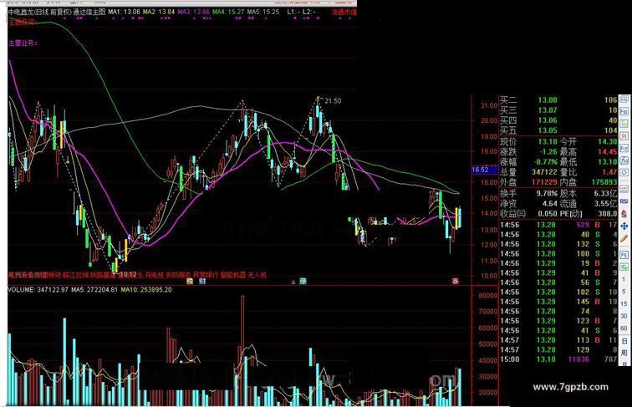Click the 21.00 price axis label
This screenshot has width=632, height=407.
pyautogui.click(x=489, y=105)
